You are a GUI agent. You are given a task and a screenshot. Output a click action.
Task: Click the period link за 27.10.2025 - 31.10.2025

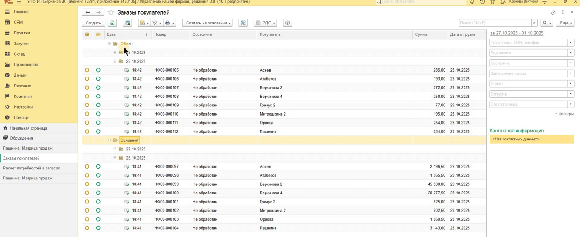(x=517, y=33)
